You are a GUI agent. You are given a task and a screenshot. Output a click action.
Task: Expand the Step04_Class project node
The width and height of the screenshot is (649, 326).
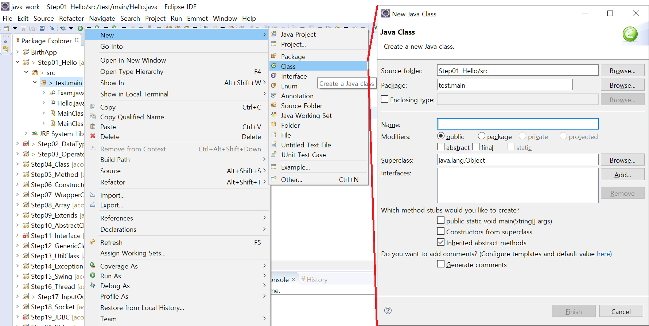click(17, 164)
